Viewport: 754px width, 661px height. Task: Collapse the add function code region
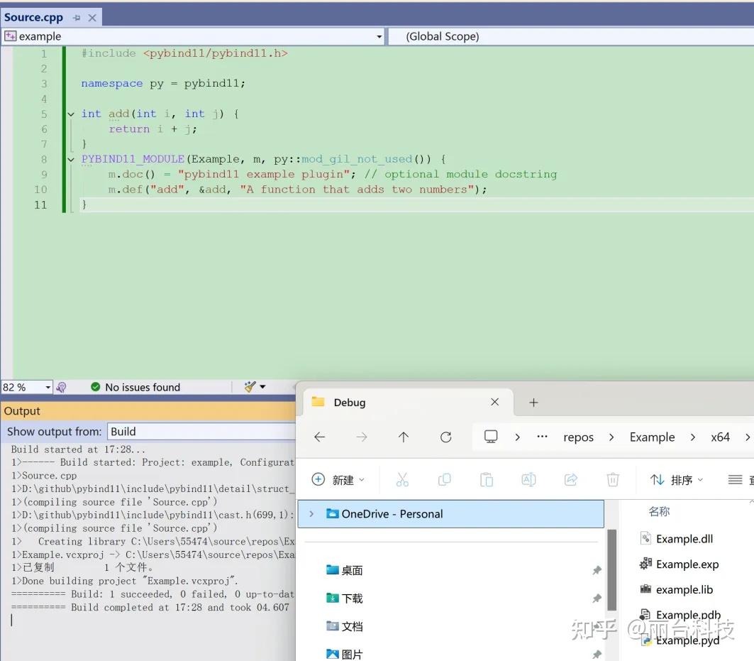pyautogui.click(x=70, y=114)
